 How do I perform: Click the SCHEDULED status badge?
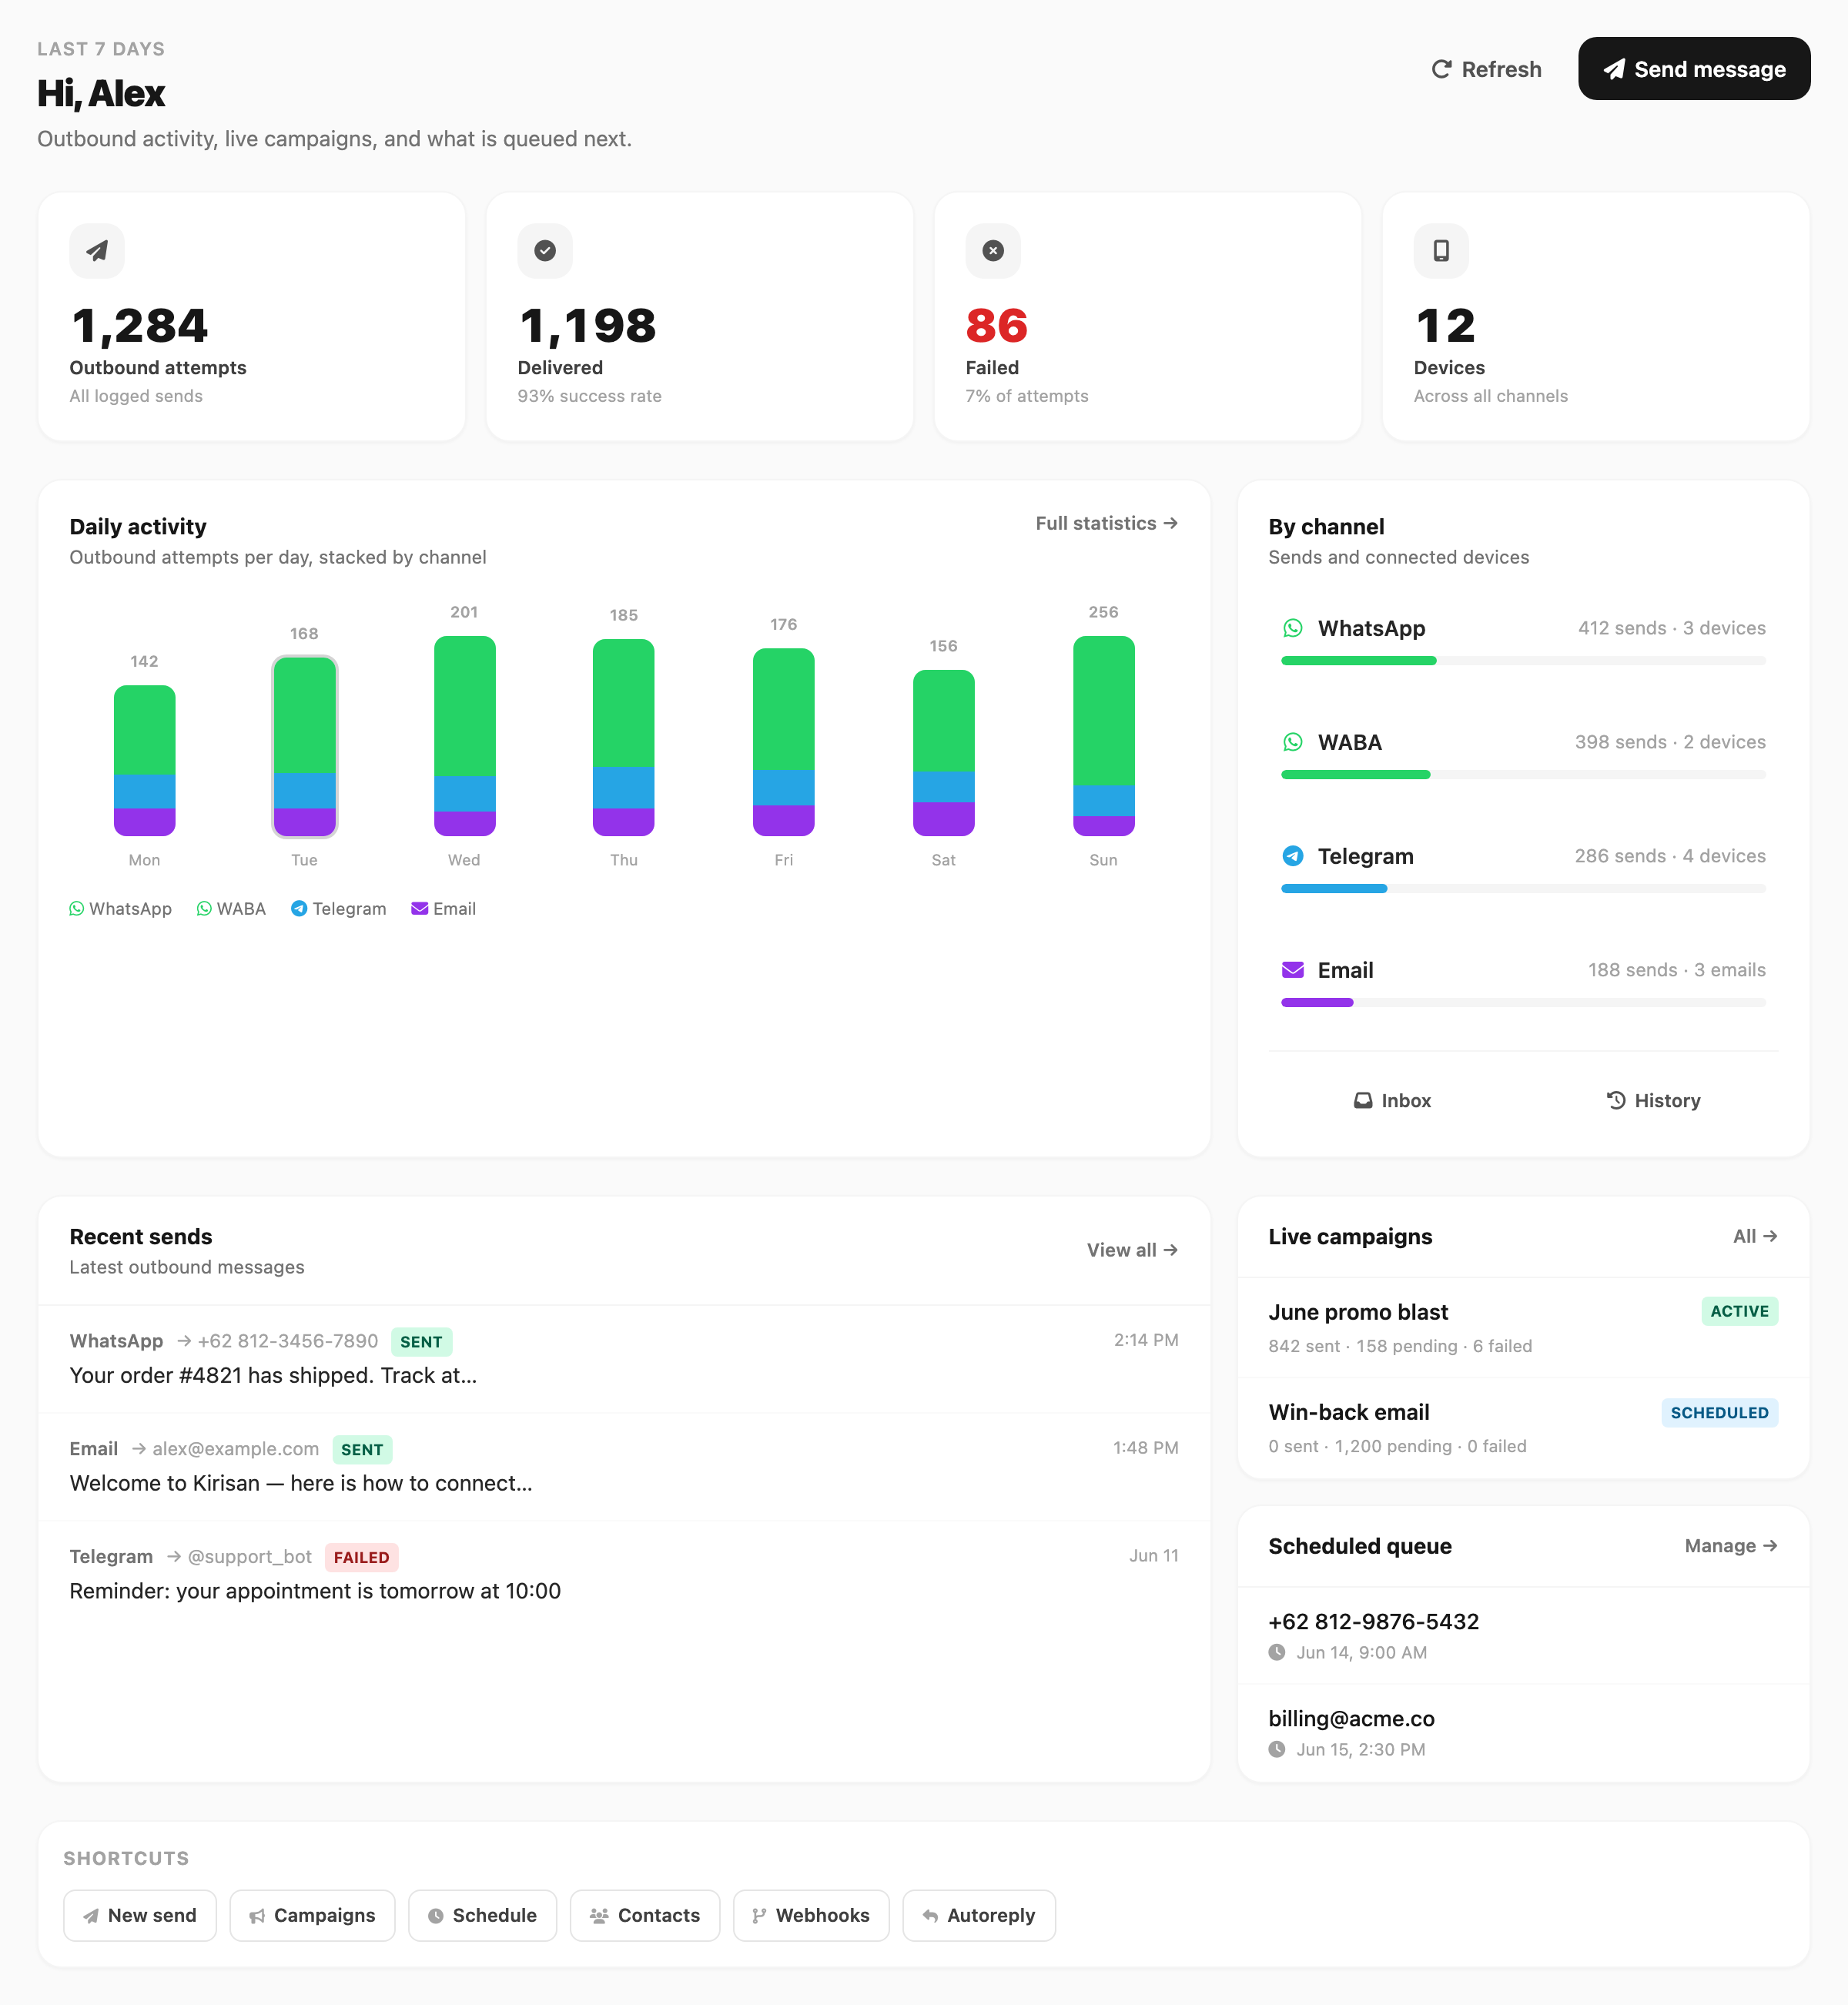(1719, 1413)
